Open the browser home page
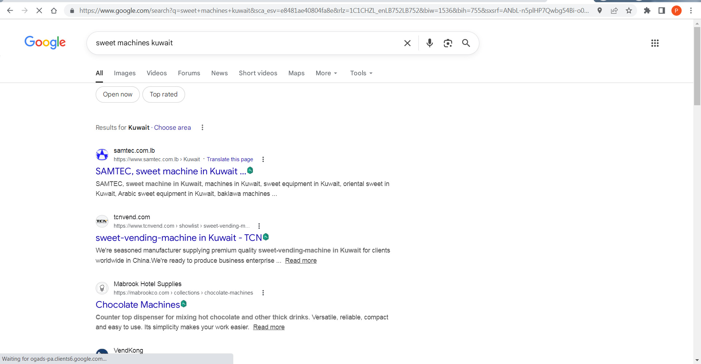701x364 pixels. [x=54, y=11]
